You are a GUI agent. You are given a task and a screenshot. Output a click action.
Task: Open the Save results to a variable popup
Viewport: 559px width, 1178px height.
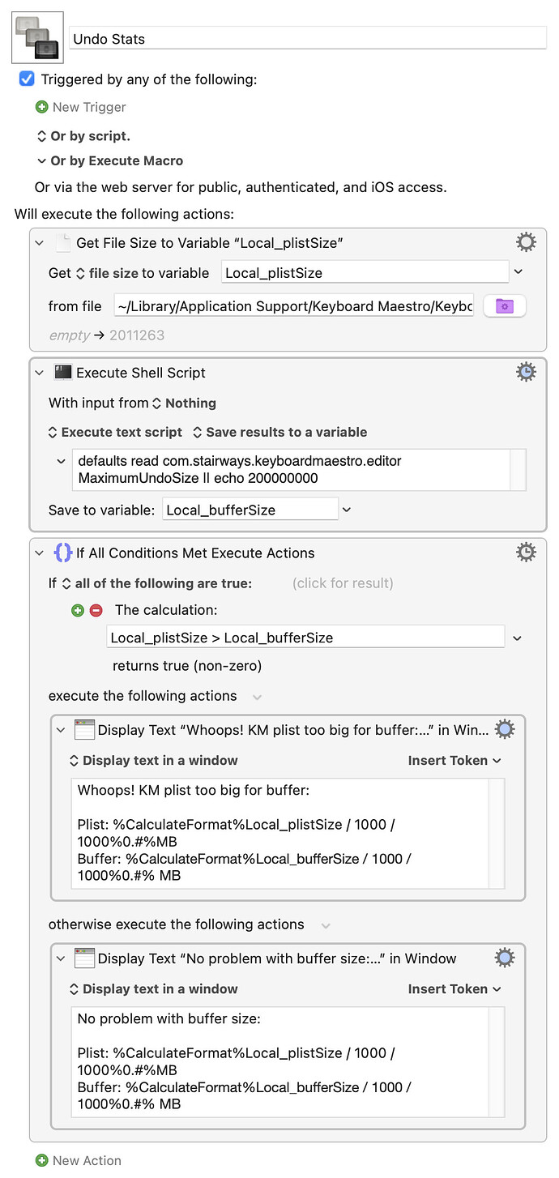pos(279,432)
